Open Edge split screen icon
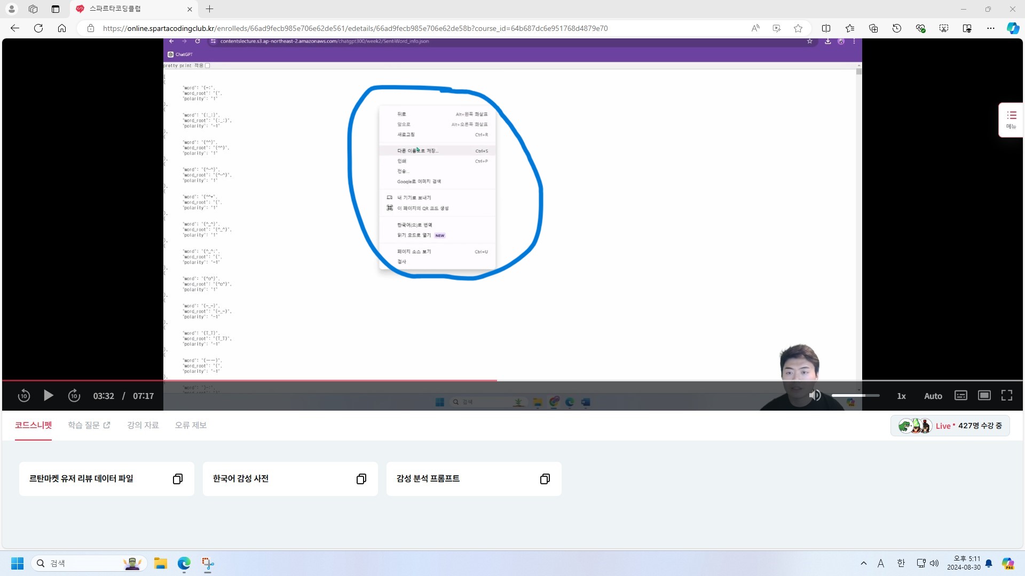The width and height of the screenshot is (1025, 576). (x=826, y=28)
